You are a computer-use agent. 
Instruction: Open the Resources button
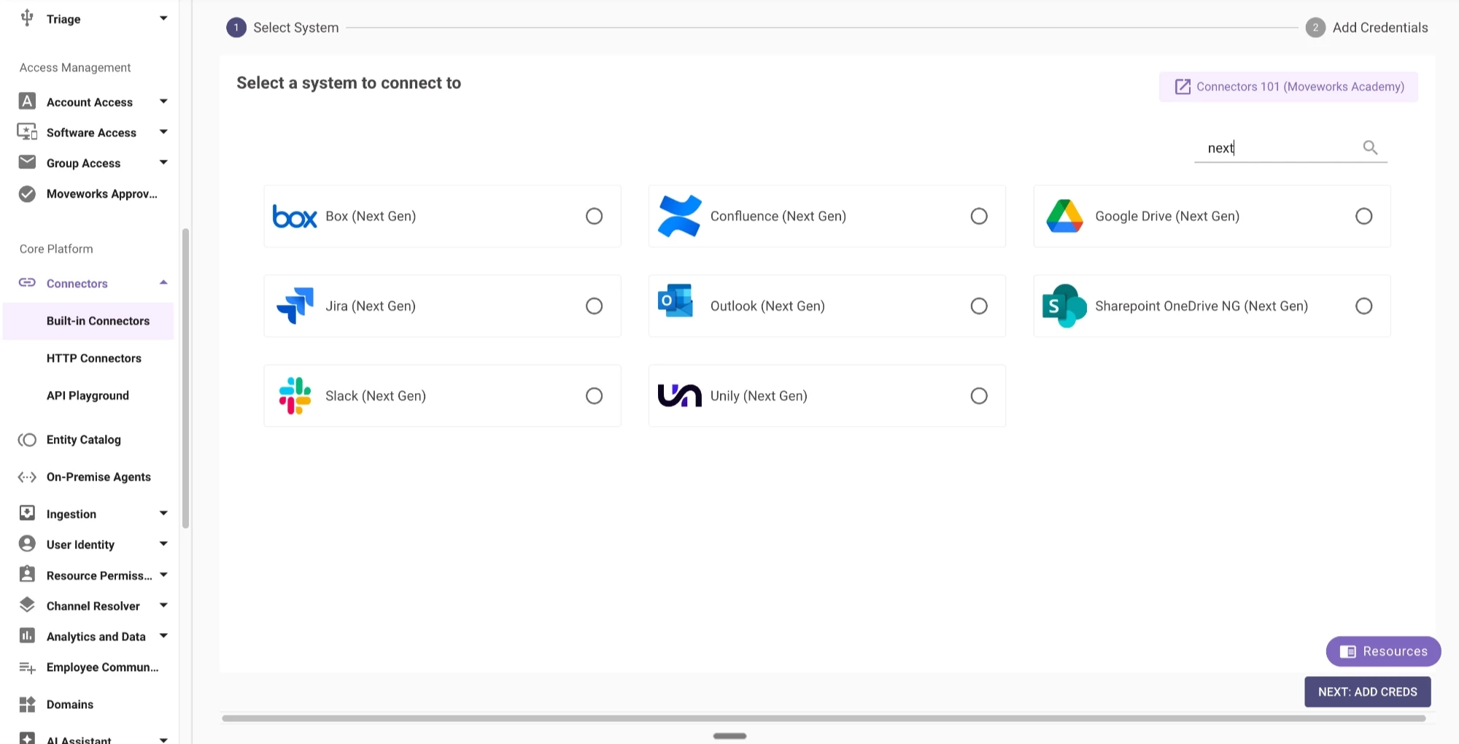click(1383, 651)
